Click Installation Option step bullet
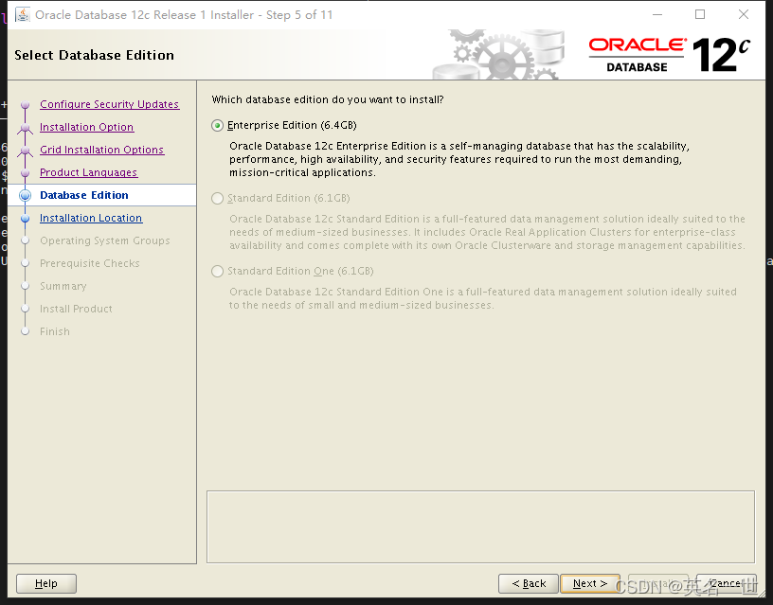 point(26,127)
